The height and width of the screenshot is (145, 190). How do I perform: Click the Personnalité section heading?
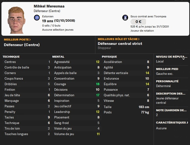tap(167, 81)
